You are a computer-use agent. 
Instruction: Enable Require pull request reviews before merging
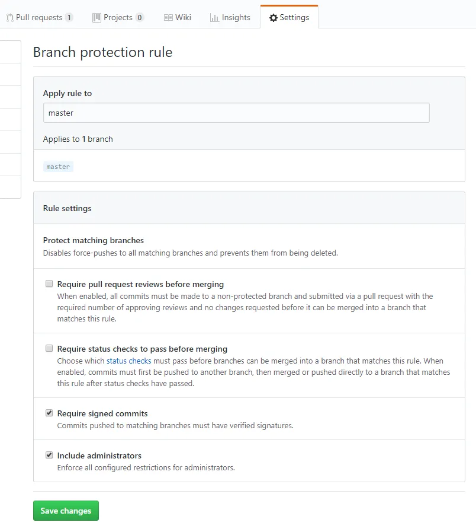pyautogui.click(x=49, y=284)
